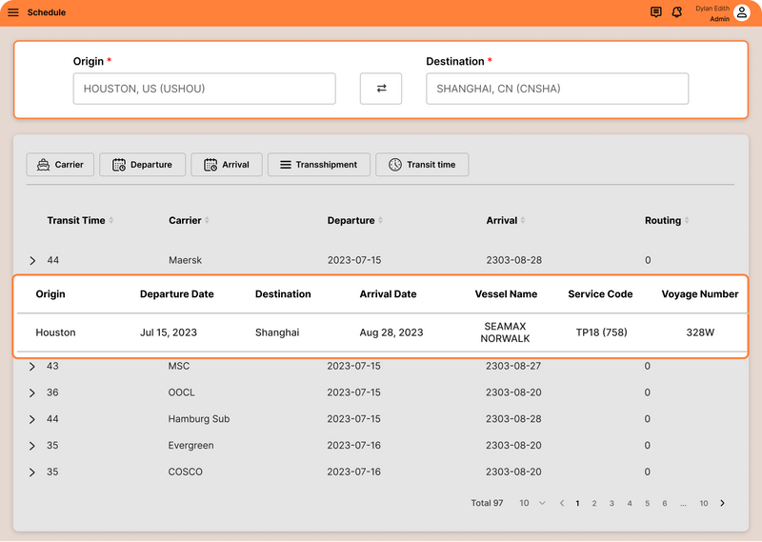Viewport: 762px width, 542px height.
Task: Swap origin and destination ports
Action: click(381, 89)
